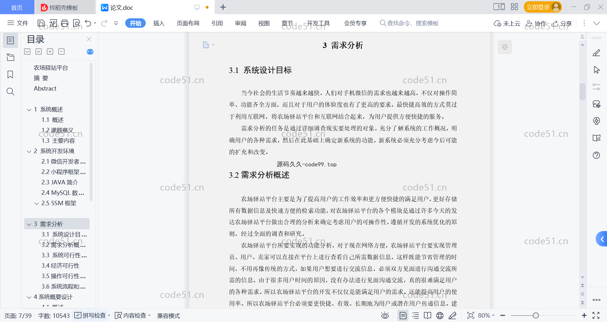
Task: Click the fit page zoom icon
Action: (x=470, y=315)
